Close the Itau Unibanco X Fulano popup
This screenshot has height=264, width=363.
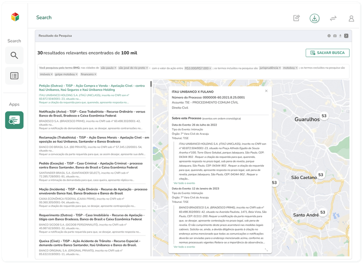pyautogui.click(x=266, y=91)
